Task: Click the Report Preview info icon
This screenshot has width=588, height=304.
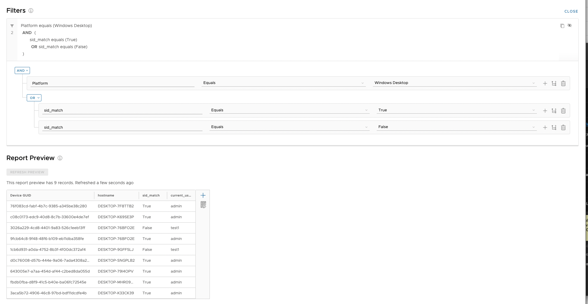Action: 60,158
